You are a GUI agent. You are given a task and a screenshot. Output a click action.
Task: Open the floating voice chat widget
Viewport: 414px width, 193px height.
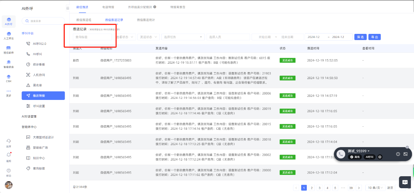point(405,182)
